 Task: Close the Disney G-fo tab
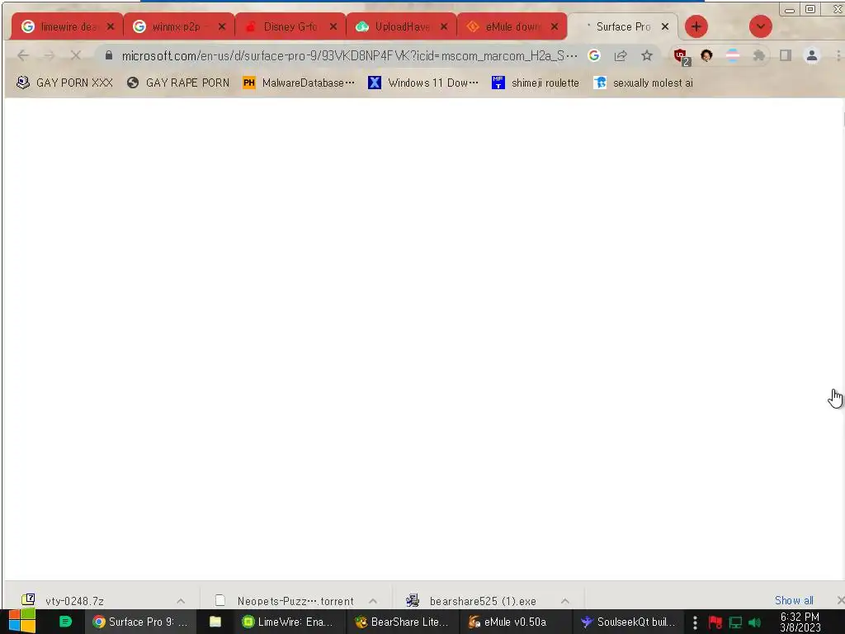tap(333, 26)
